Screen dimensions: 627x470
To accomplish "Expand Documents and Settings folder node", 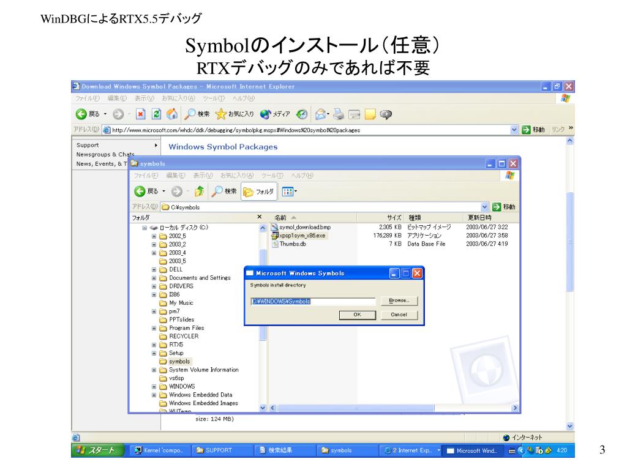I will point(154,278).
